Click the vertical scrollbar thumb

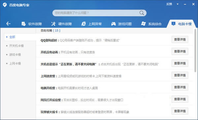point(195,50)
